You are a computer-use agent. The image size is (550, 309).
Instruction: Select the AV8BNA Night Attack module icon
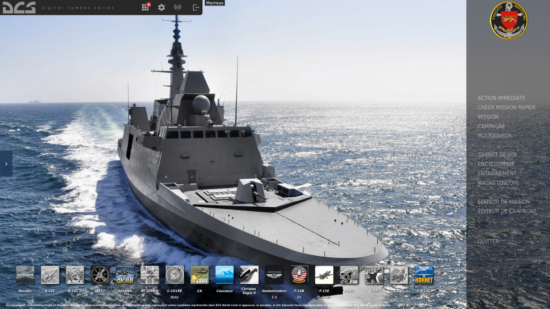(x=125, y=274)
